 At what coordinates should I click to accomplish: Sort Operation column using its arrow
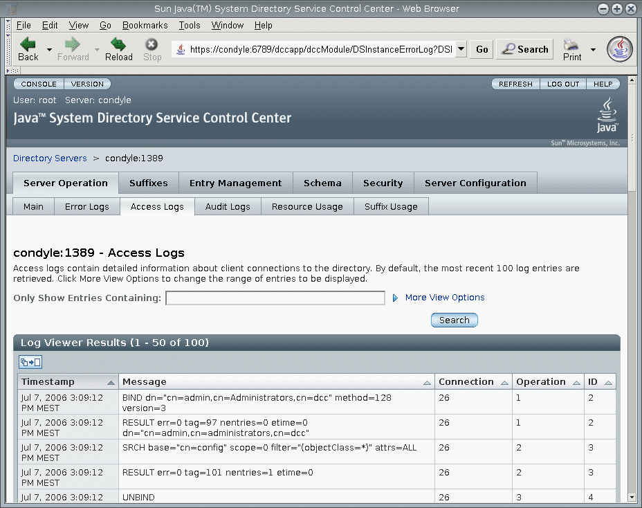(x=576, y=383)
